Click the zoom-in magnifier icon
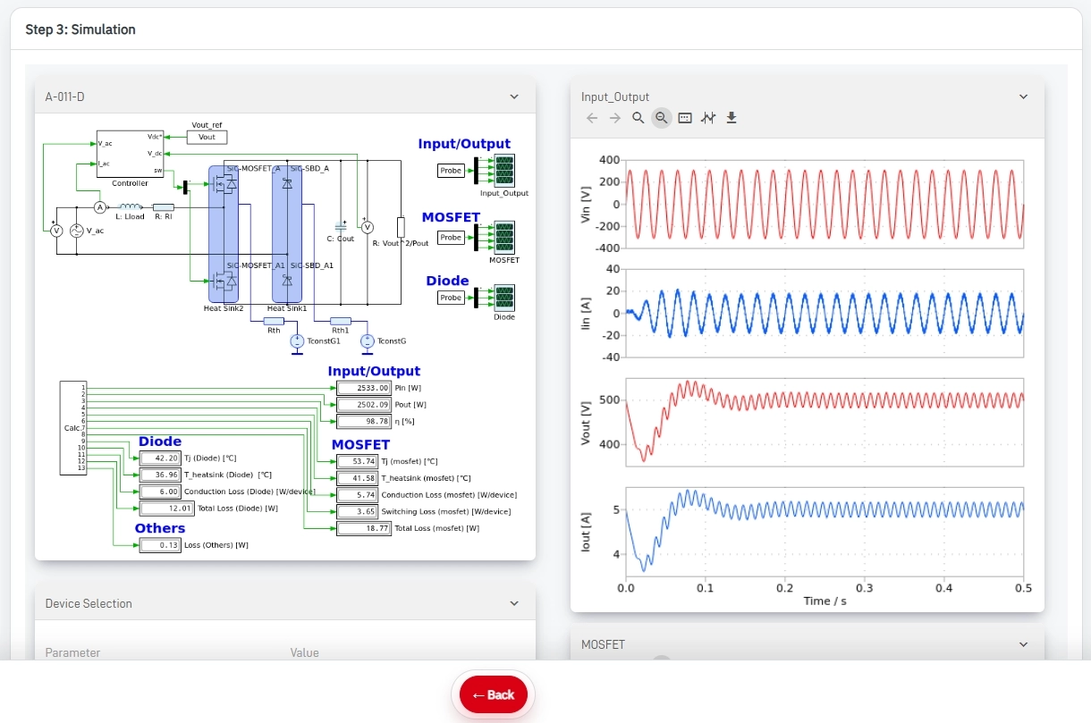The image size is (1091, 723). point(639,118)
